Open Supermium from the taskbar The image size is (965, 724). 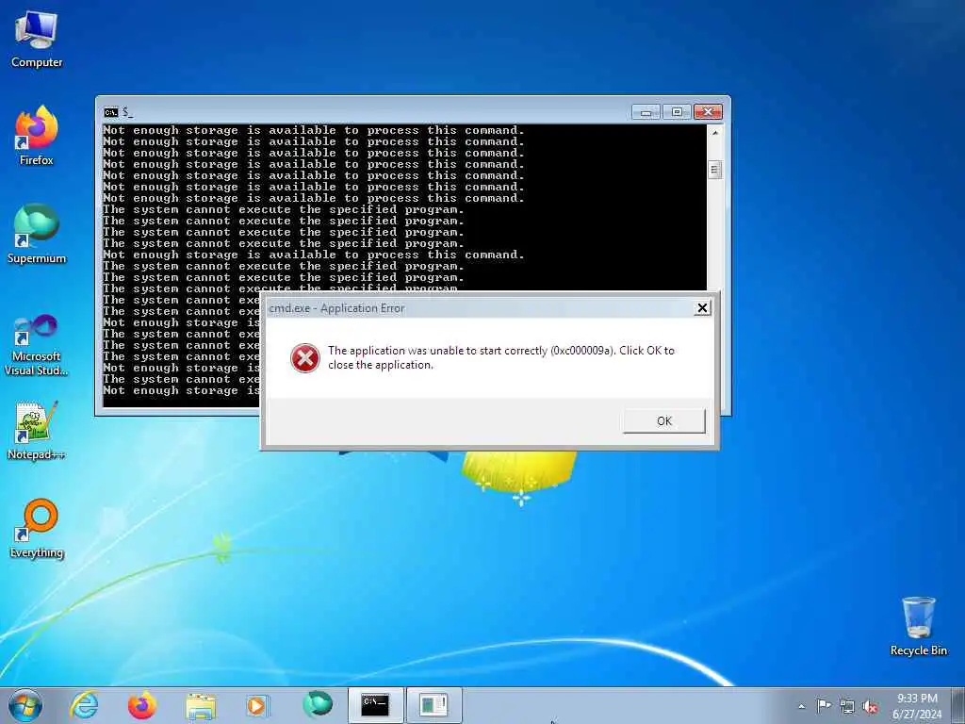click(317, 705)
